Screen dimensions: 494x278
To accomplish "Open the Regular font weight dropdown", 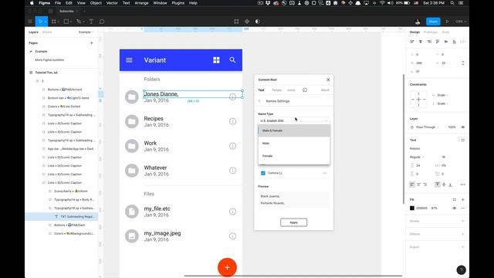I will (x=417, y=157).
